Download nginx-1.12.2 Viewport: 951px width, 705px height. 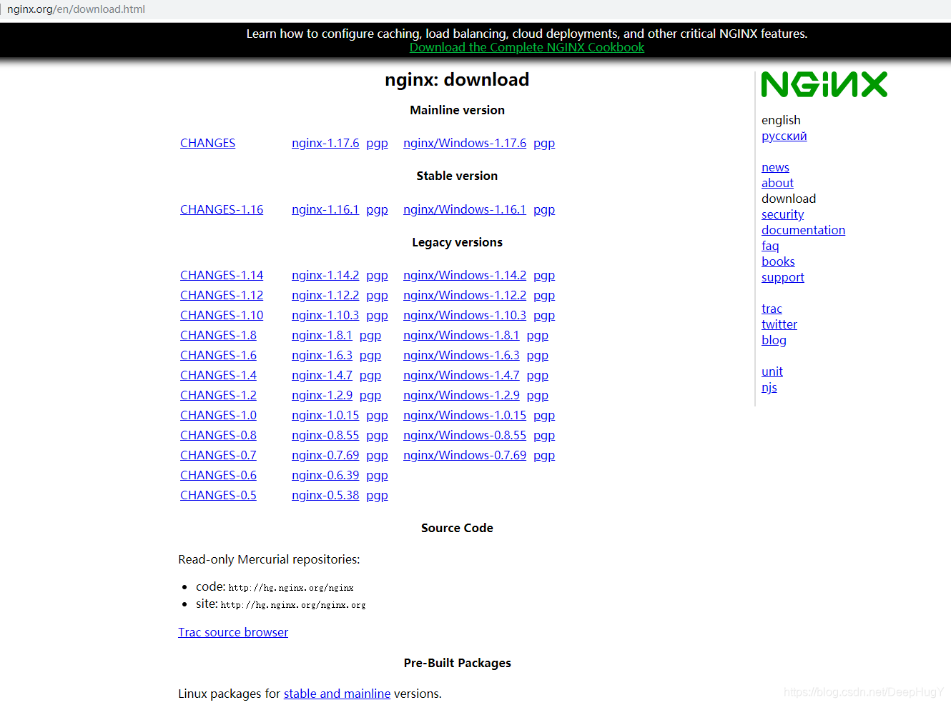[x=325, y=295]
